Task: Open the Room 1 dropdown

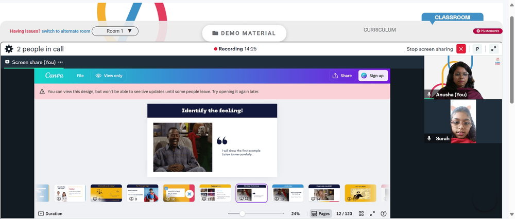Action: tap(115, 31)
